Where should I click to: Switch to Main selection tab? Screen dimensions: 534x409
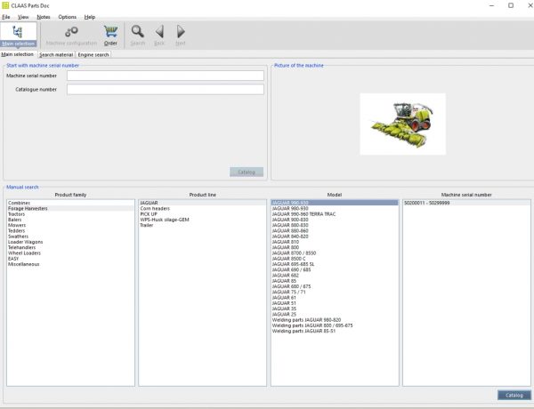pos(18,54)
